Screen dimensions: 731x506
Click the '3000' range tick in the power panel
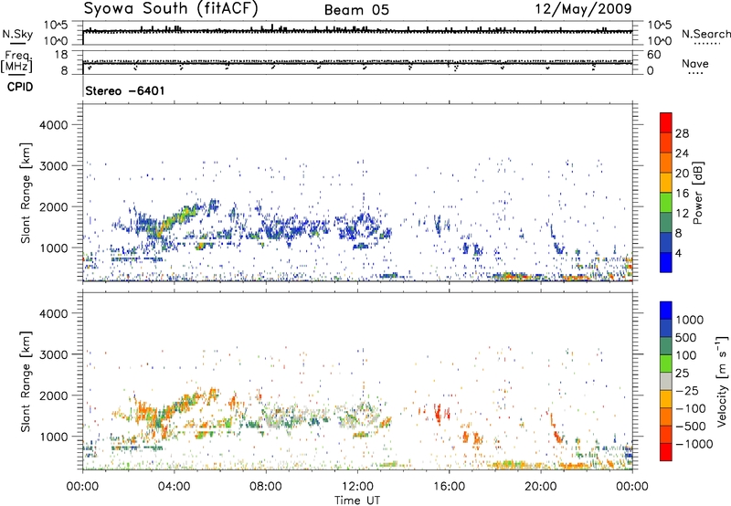[x=53, y=166]
